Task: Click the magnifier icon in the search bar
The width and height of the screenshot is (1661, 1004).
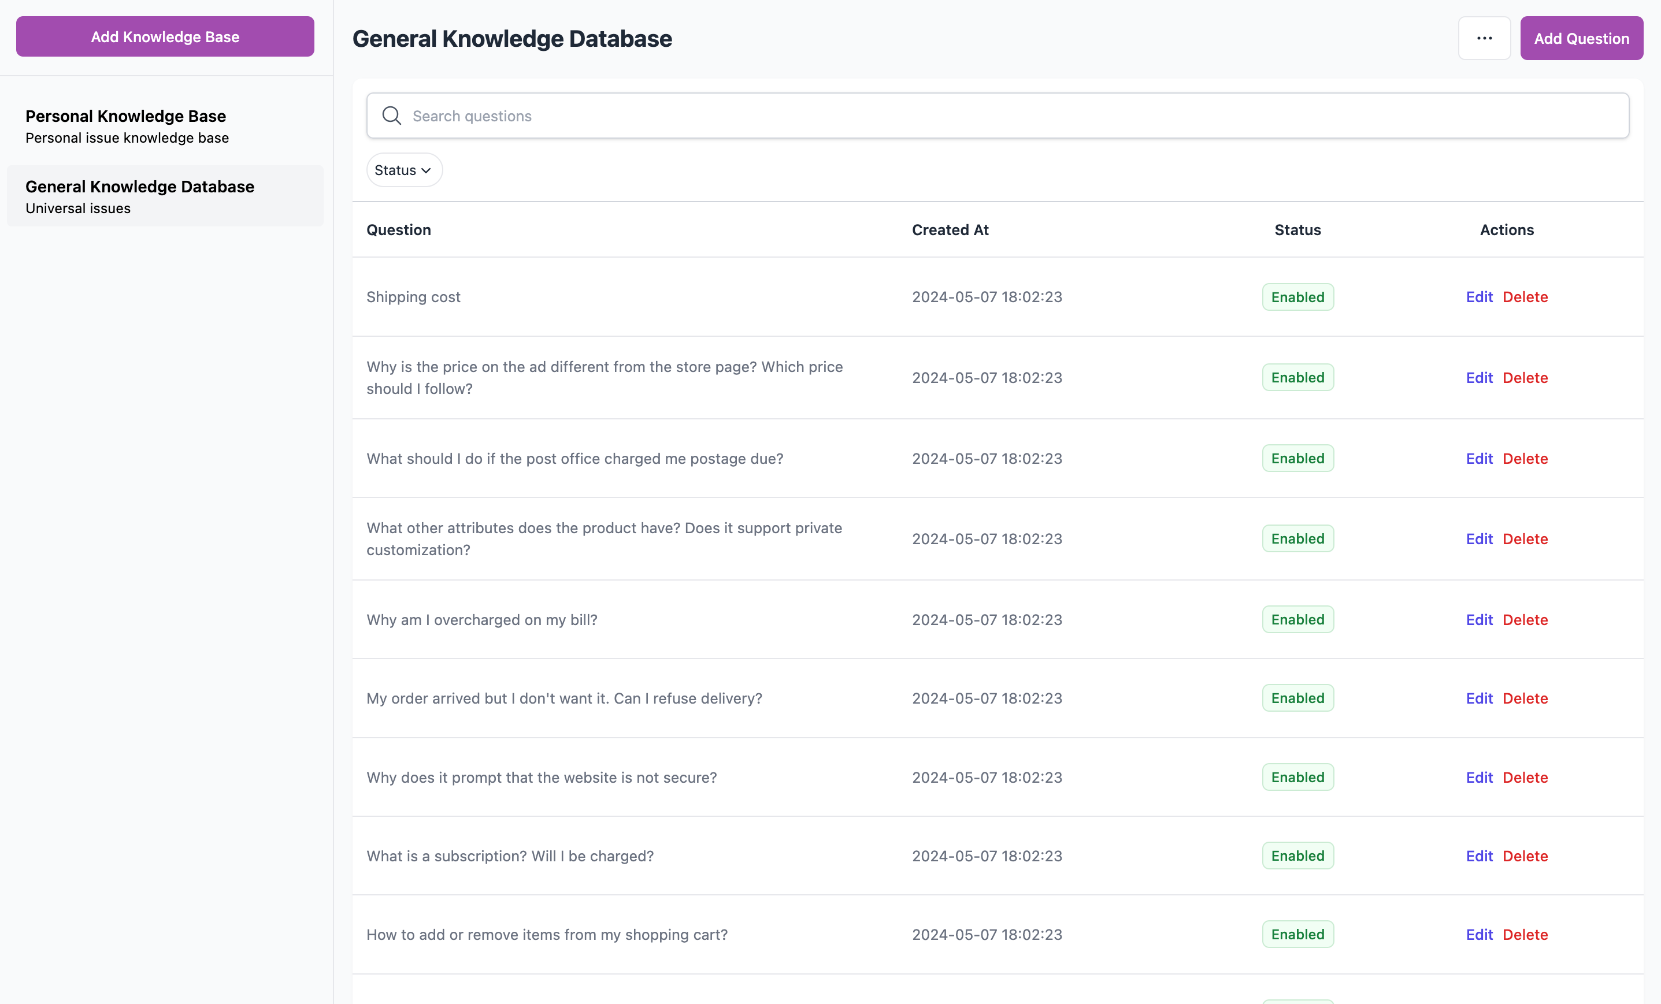Action: tap(392, 116)
